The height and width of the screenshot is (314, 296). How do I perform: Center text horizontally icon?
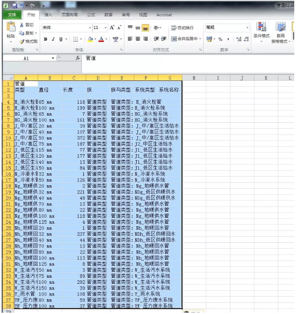[138, 39]
